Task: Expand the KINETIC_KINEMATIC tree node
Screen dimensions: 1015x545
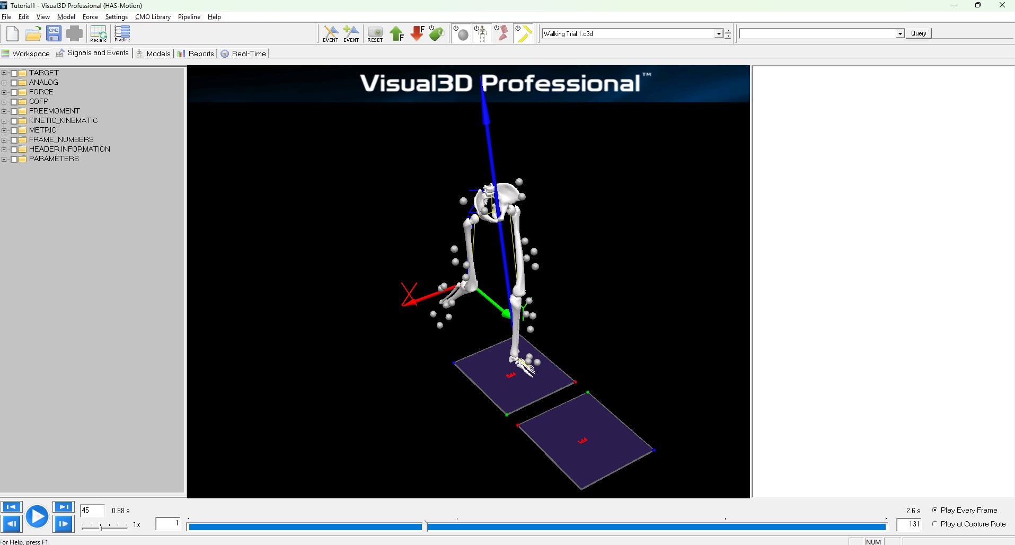Action: pyautogui.click(x=4, y=121)
